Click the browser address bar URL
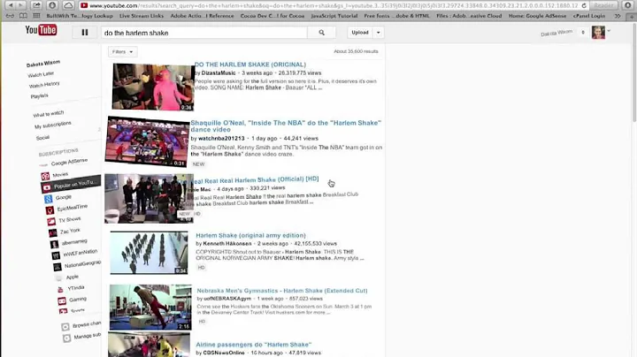 click(x=334, y=5)
